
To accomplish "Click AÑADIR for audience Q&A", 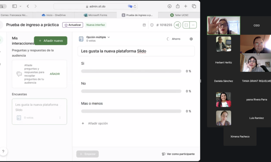I will coord(55,74).
